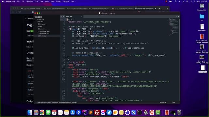Expand the .idea folder
The height and width of the screenshot is (117, 209).
click(x=37, y=22)
